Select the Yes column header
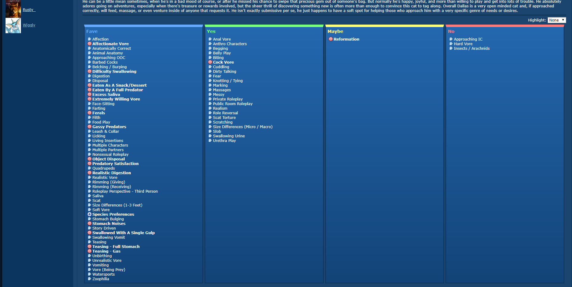Viewport: 572px width, 287px height. tap(211, 31)
